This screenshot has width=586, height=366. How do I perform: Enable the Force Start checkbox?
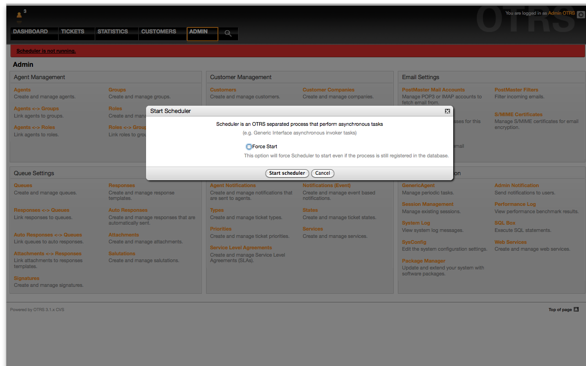249,147
